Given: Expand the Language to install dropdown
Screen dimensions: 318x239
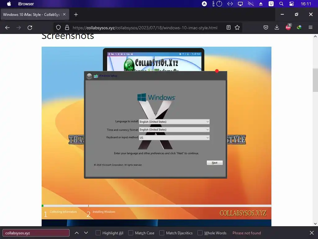Looking at the screenshot, I should pyautogui.click(x=174, y=122).
